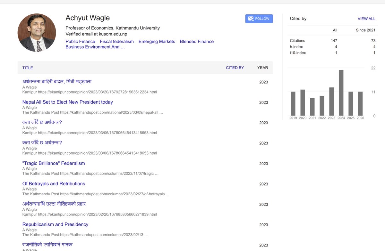Screen dimensions: 385x251
Task: Click the 2021 bar in the citations chart
Action: (x=312, y=107)
